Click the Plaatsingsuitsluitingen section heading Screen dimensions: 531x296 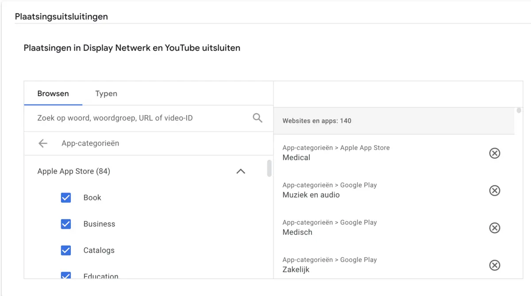tap(62, 17)
